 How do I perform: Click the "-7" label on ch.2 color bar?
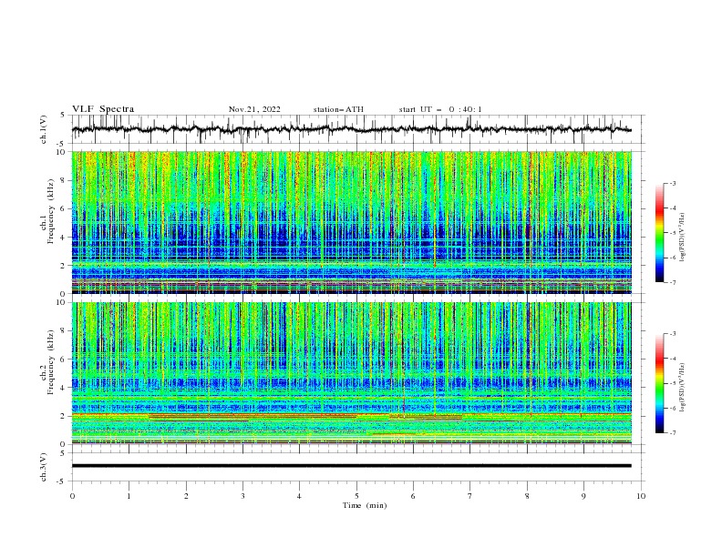pos(673,432)
